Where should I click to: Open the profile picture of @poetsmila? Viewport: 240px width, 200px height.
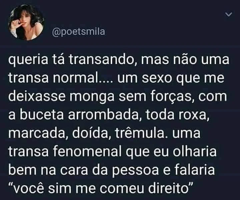point(26,23)
